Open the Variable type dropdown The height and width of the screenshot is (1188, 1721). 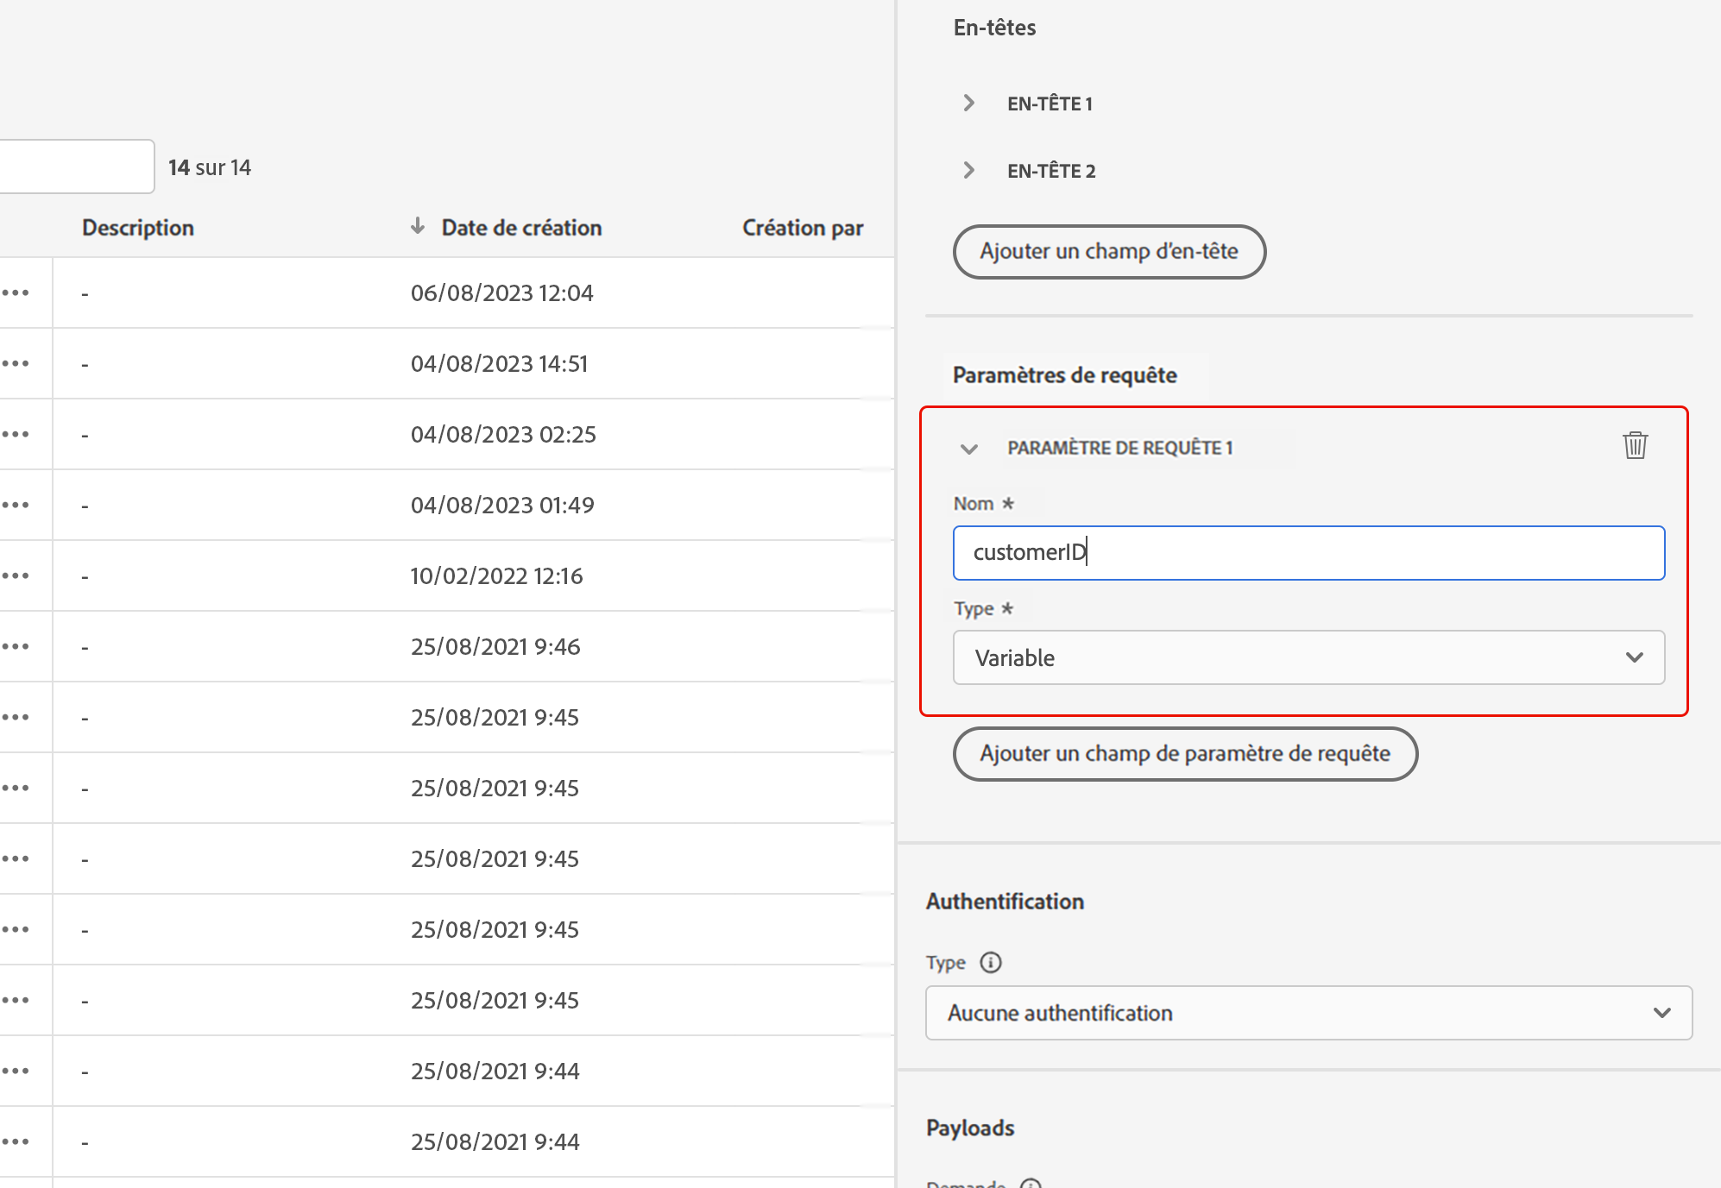1308,657
